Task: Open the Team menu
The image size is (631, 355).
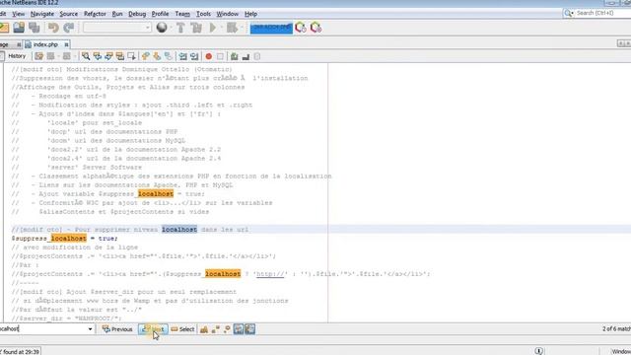Action: point(182,14)
